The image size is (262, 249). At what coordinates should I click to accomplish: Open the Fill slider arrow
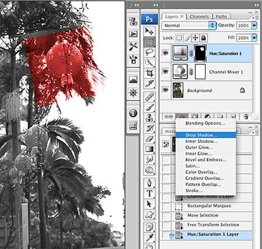pyautogui.click(x=255, y=37)
